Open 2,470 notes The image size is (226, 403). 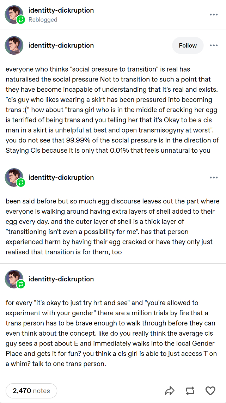click(31, 391)
